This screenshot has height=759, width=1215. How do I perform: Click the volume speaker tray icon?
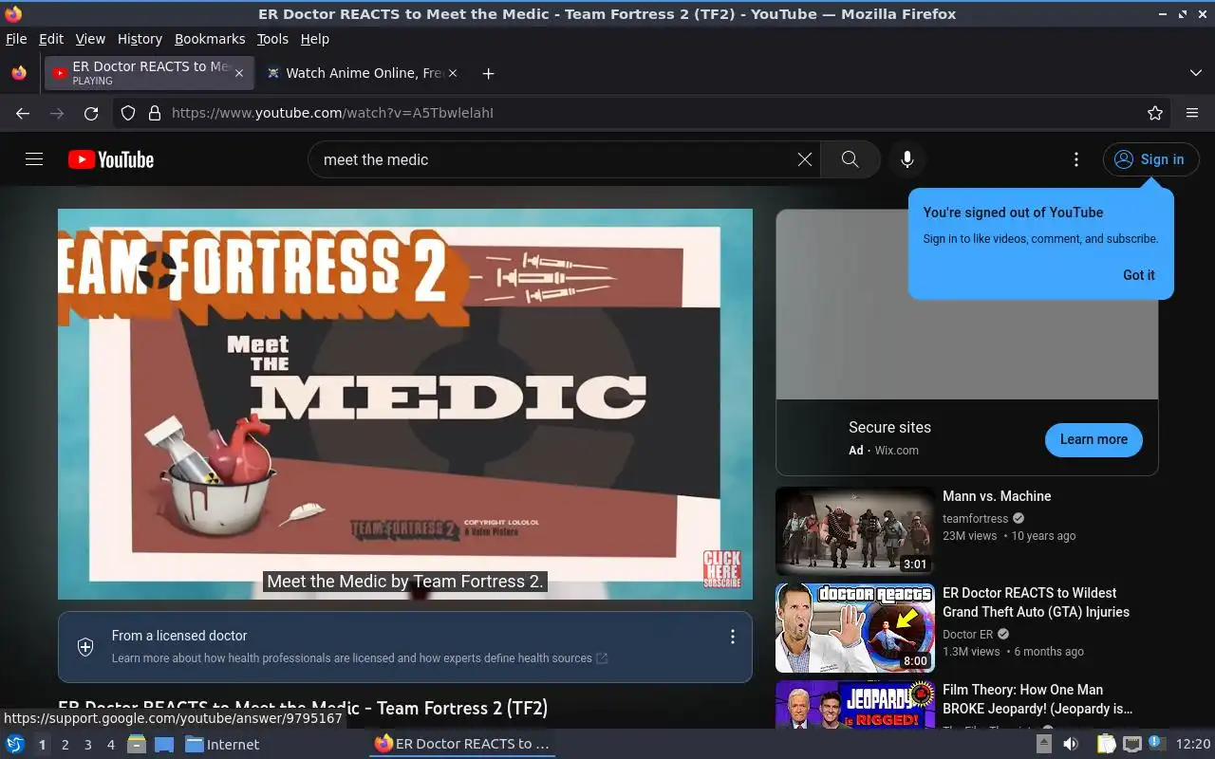click(x=1070, y=745)
